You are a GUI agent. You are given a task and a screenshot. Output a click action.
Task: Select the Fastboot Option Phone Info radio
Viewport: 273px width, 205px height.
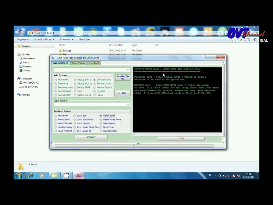tap(56, 116)
